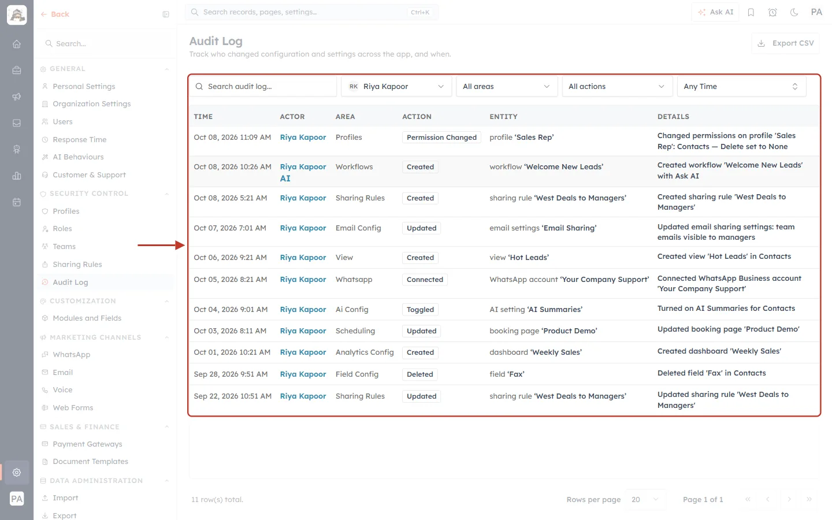Focus the global search records field
832x520 pixels.
click(312, 12)
